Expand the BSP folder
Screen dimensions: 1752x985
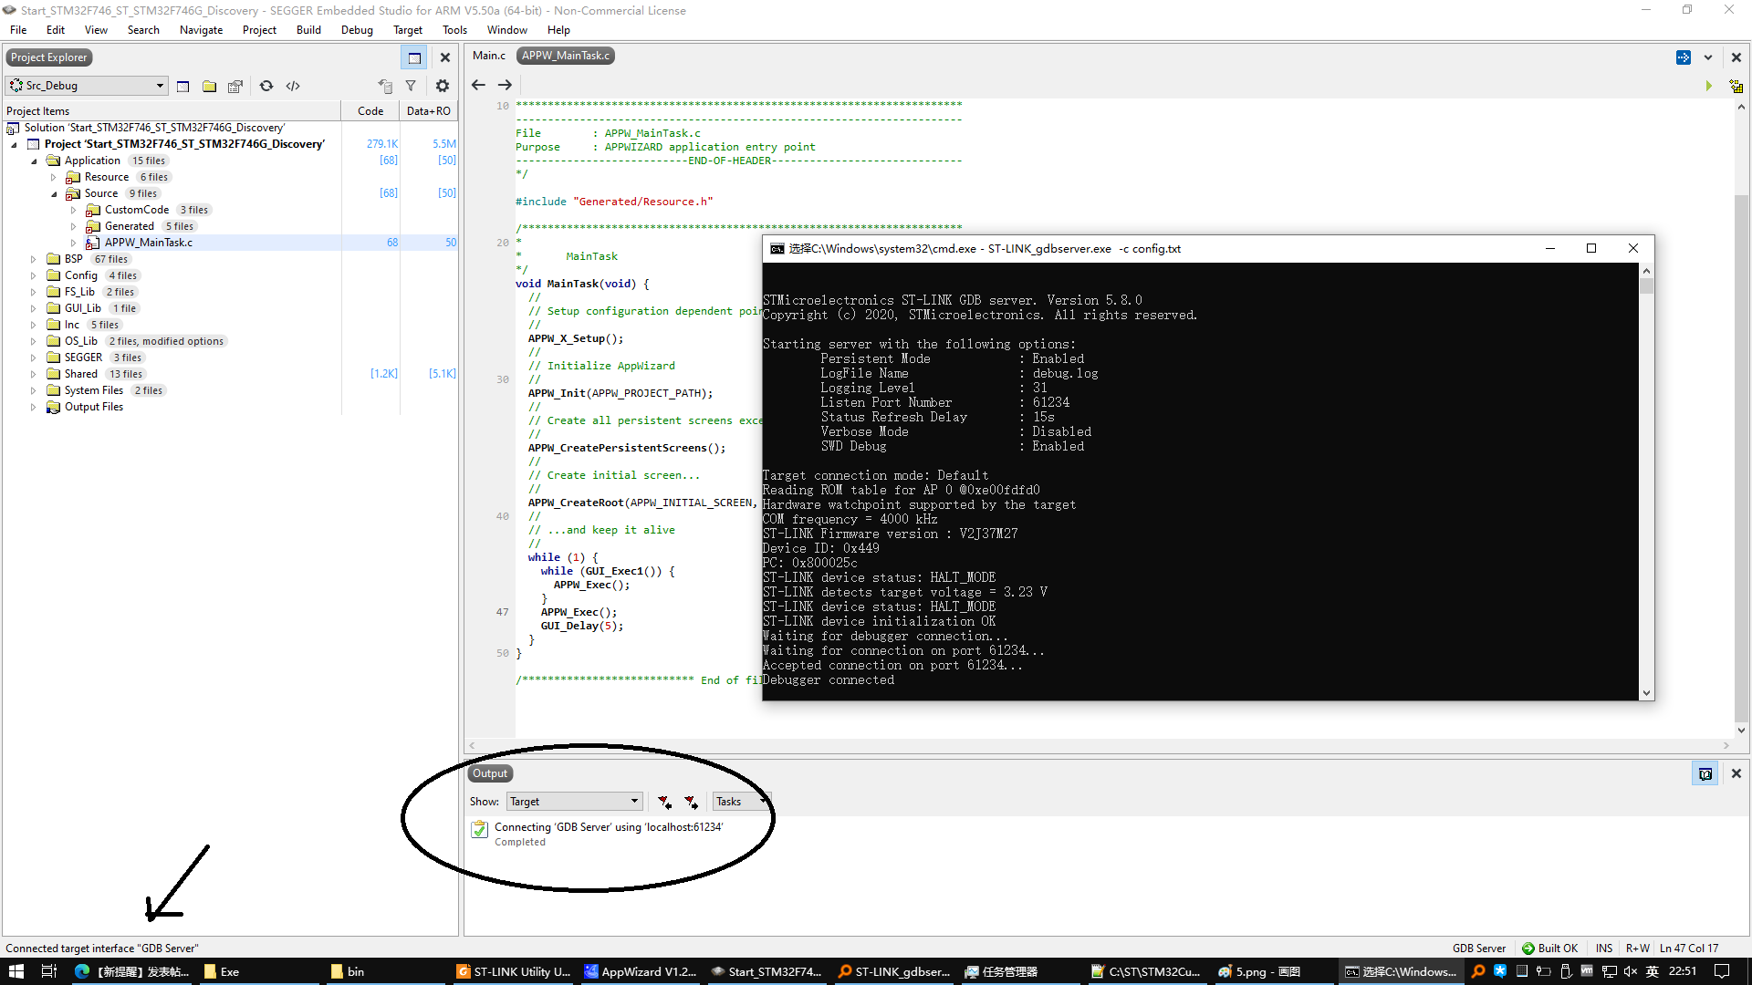(x=34, y=259)
